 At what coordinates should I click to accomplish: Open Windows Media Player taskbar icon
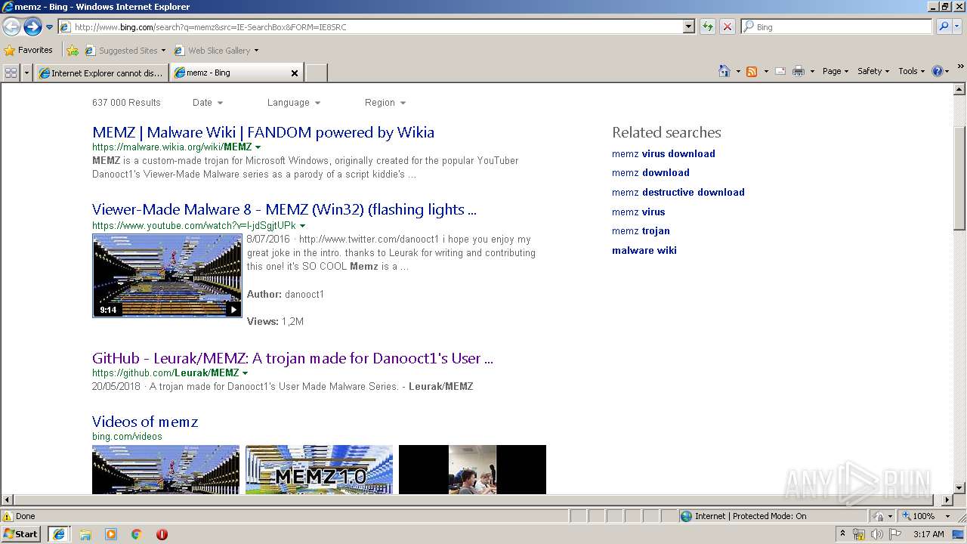click(x=111, y=534)
